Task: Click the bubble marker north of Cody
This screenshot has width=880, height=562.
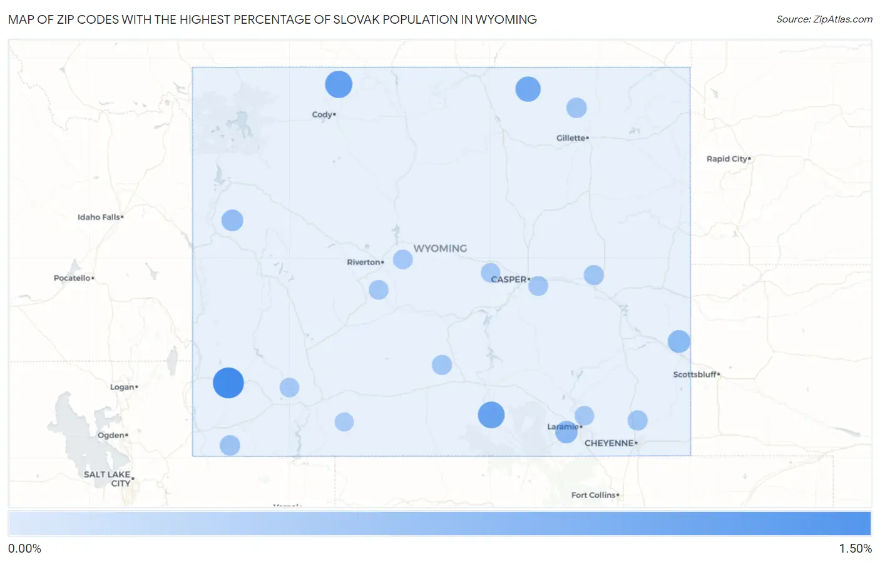Action: click(x=339, y=84)
